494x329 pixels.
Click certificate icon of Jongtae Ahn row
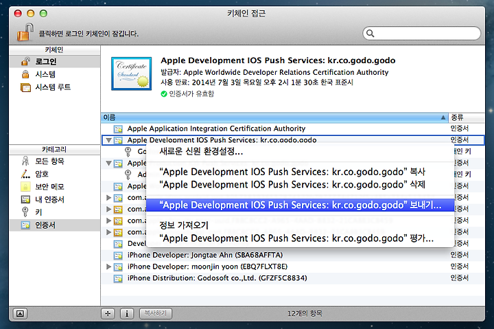click(x=118, y=256)
